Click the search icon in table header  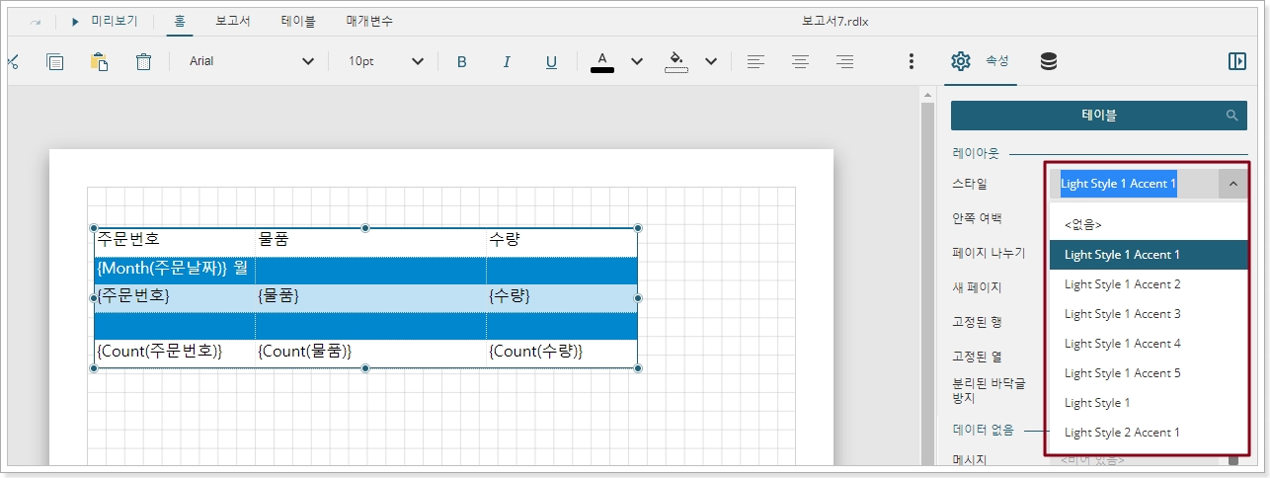point(1231,116)
